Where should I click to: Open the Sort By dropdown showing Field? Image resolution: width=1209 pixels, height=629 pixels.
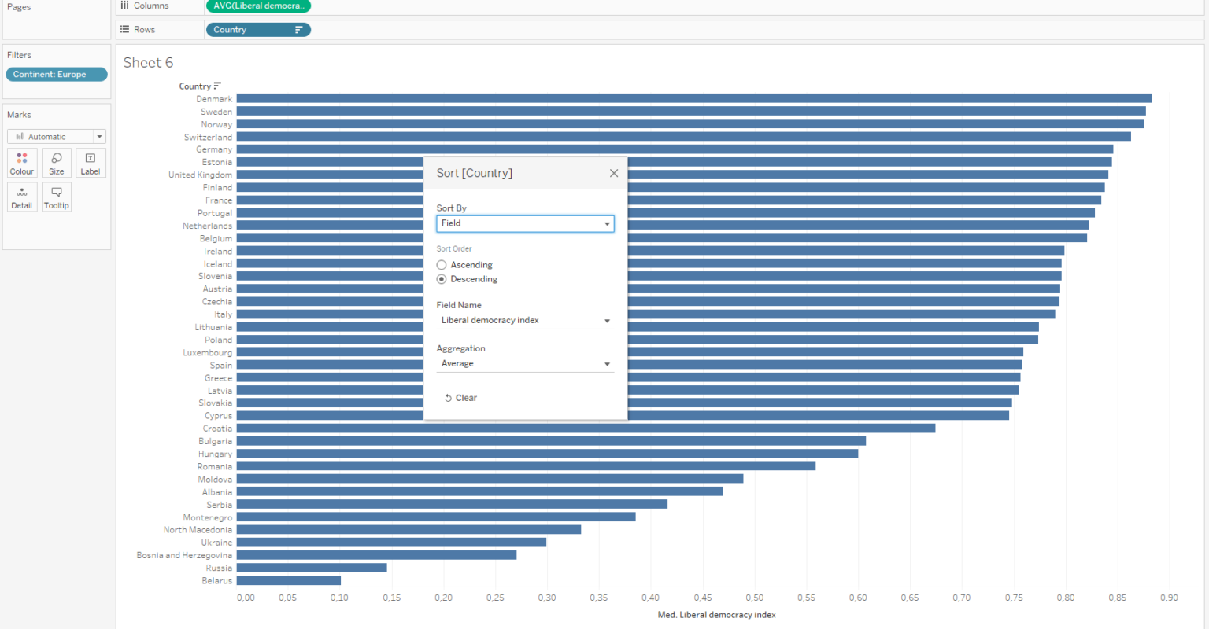[525, 223]
